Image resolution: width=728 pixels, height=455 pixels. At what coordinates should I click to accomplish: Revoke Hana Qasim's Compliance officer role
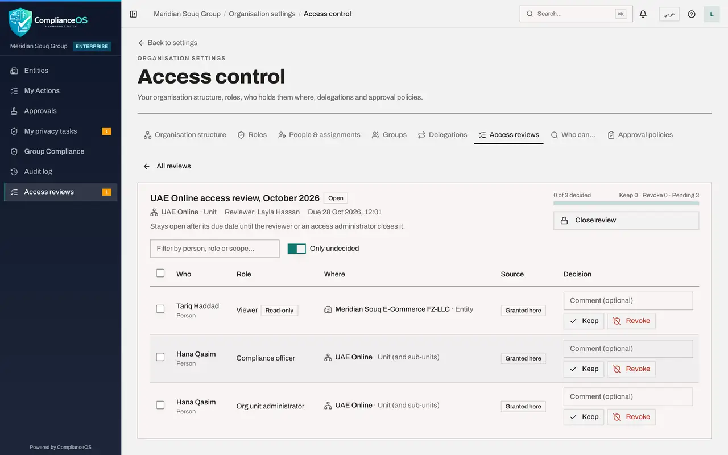[631, 369]
